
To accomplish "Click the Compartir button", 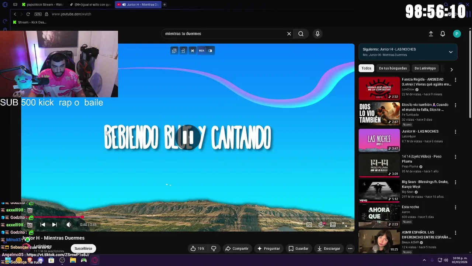I will coord(237,249).
